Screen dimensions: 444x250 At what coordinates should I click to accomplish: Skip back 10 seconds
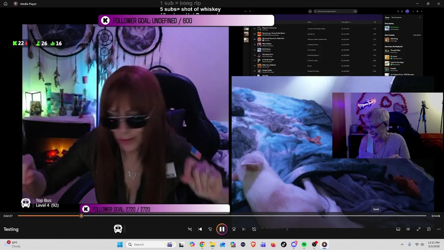pyautogui.click(x=210, y=229)
